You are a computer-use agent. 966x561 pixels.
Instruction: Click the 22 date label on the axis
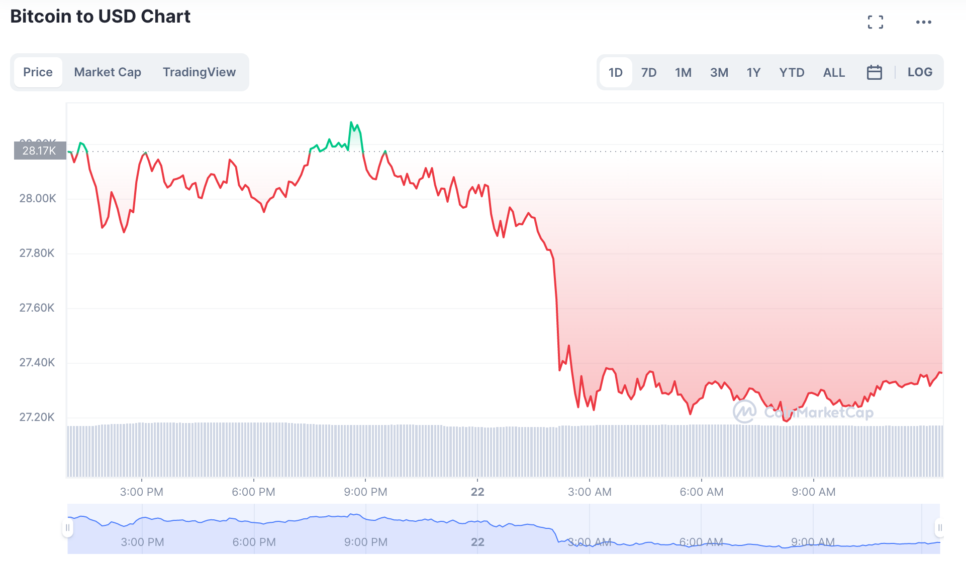(476, 492)
